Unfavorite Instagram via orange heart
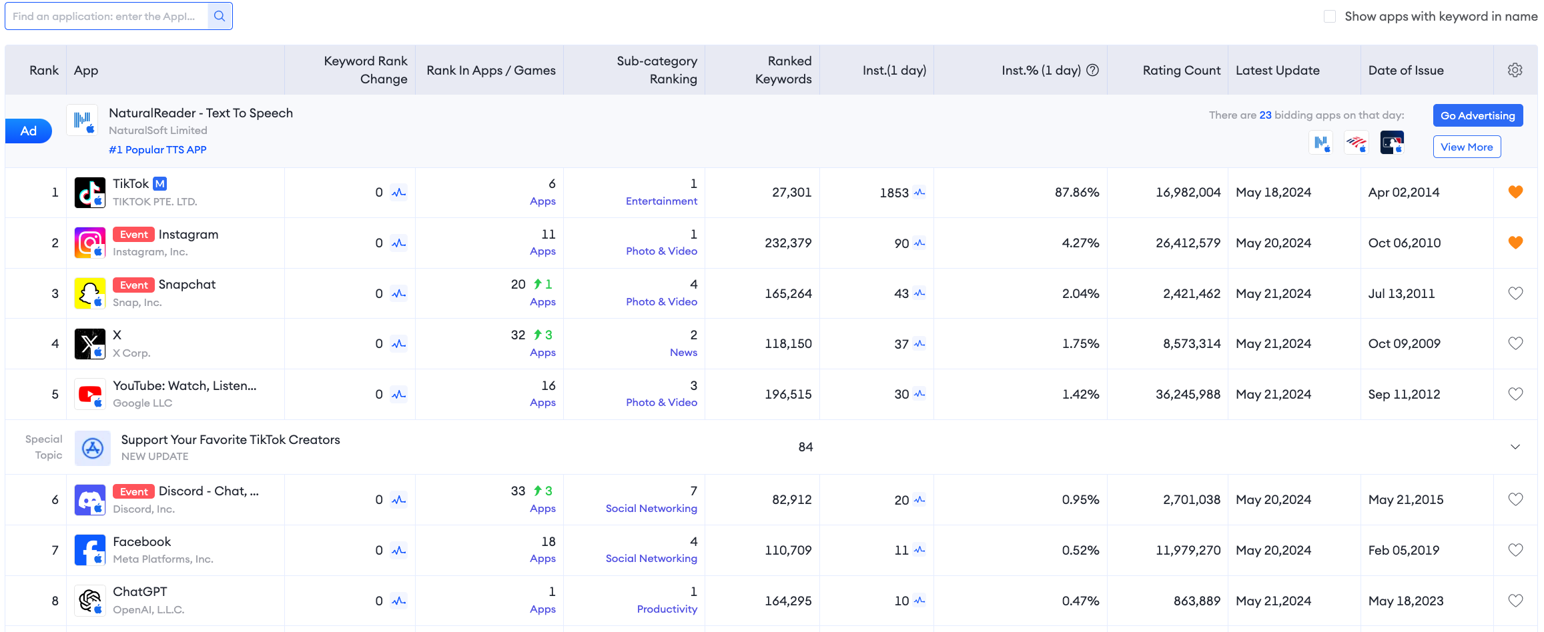This screenshot has height=632, width=1544. pyautogui.click(x=1515, y=243)
